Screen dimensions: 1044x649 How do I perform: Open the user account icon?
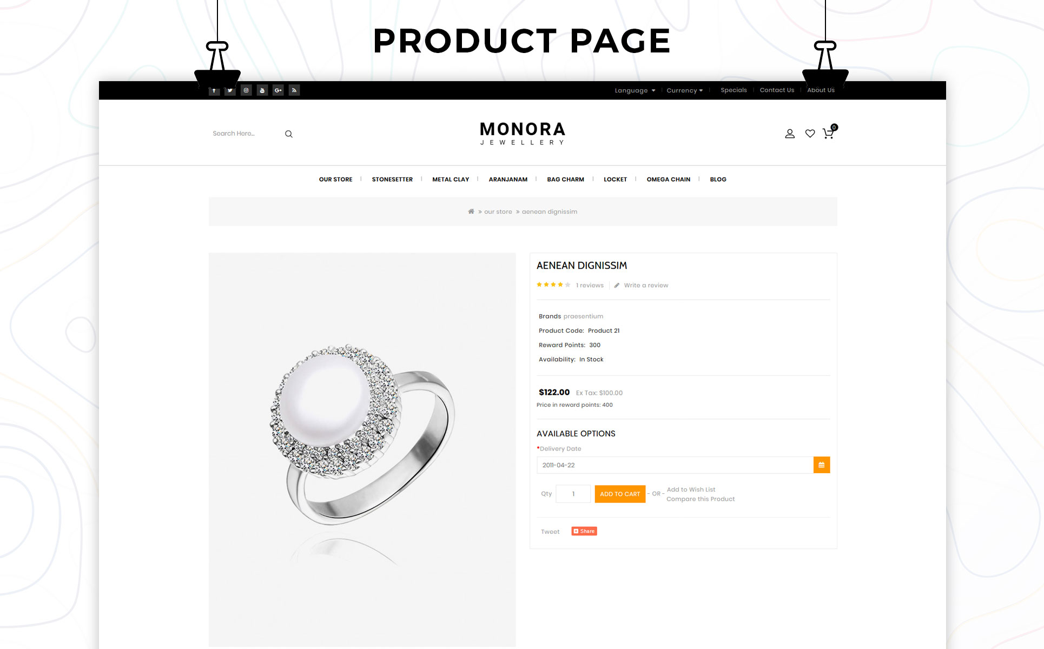coord(790,134)
